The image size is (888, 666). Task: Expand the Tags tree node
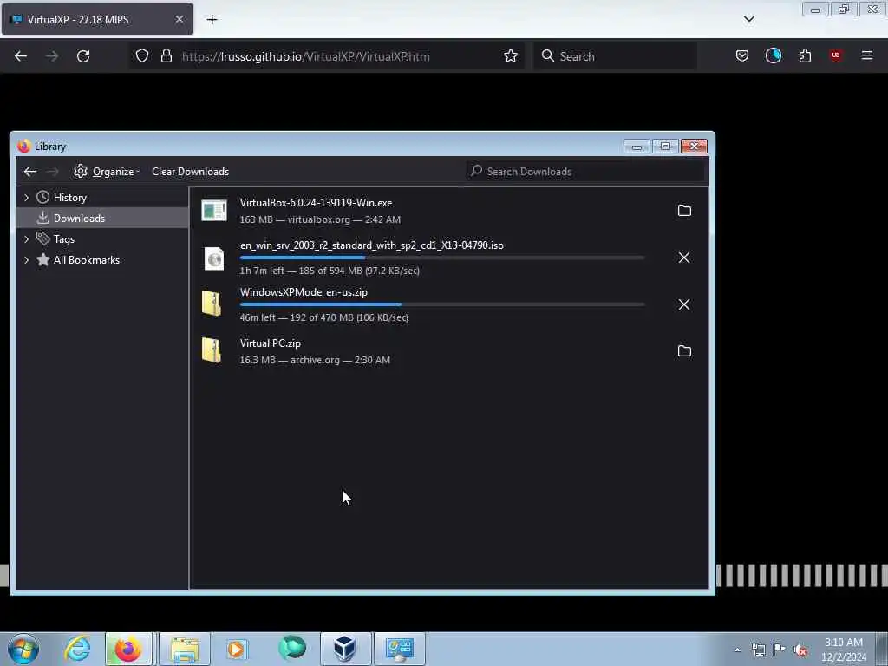click(x=27, y=239)
